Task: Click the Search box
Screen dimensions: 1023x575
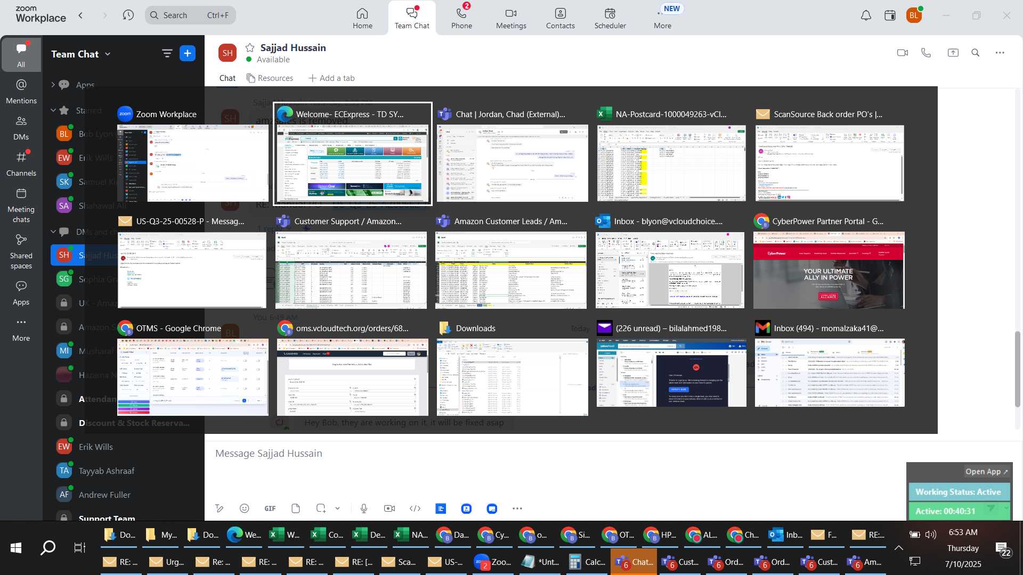Action: coord(190,15)
